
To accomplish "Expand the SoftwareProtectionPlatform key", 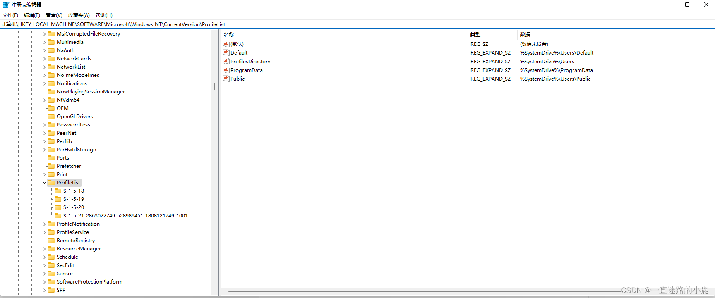I will (x=44, y=282).
